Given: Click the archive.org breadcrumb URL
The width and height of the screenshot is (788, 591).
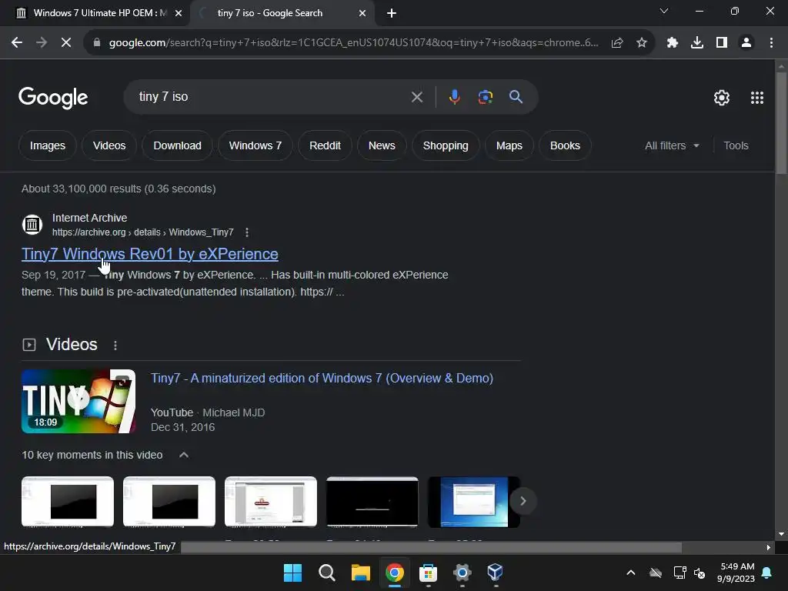Looking at the screenshot, I should 142,232.
